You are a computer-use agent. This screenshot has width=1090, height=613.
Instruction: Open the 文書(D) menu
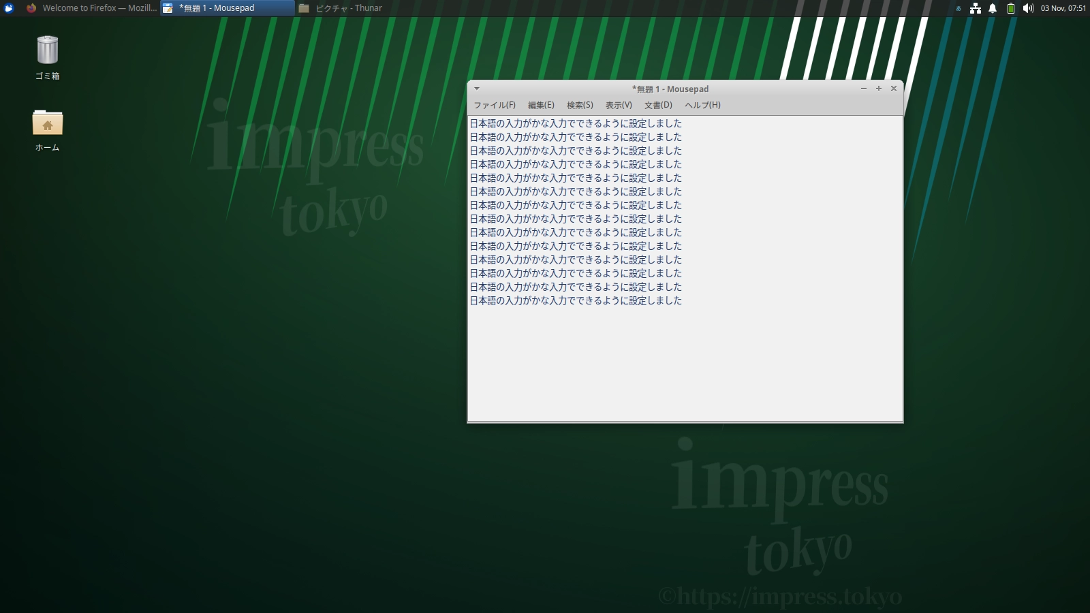click(x=658, y=105)
